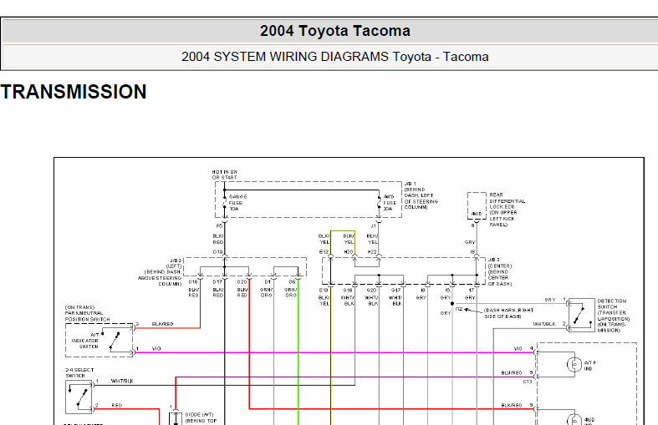This screenshot has height=425, width=658.
Task: Click connector label C13
Action: [528, 382]
